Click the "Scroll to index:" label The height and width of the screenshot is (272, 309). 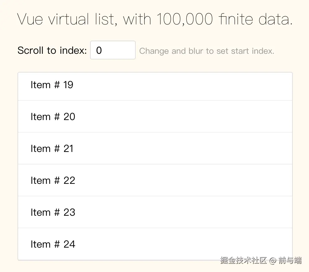point(52,50)
